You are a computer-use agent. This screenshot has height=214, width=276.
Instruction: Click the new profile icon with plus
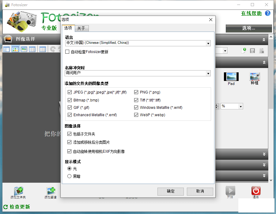click(244, 51)
